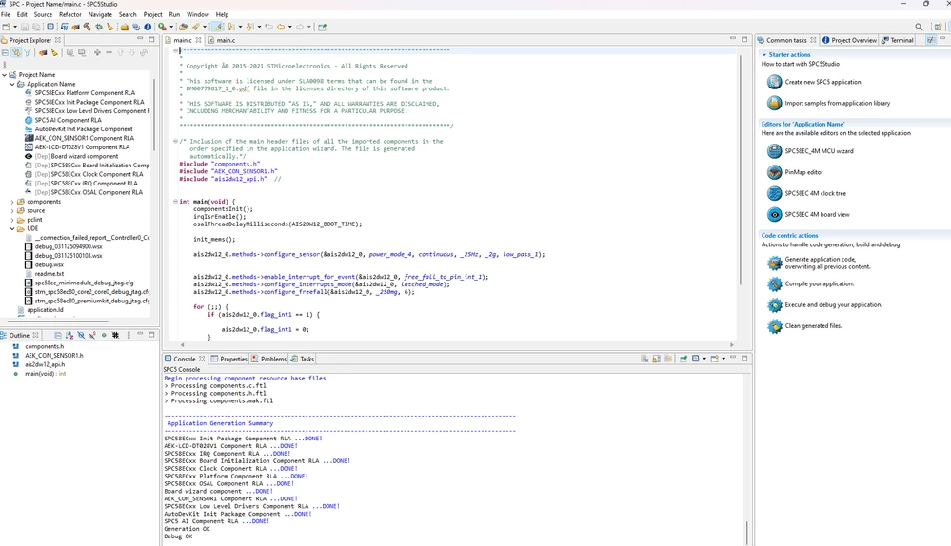
Task: Click Create new SPC5 application link
Action: [x=822, y=82]
